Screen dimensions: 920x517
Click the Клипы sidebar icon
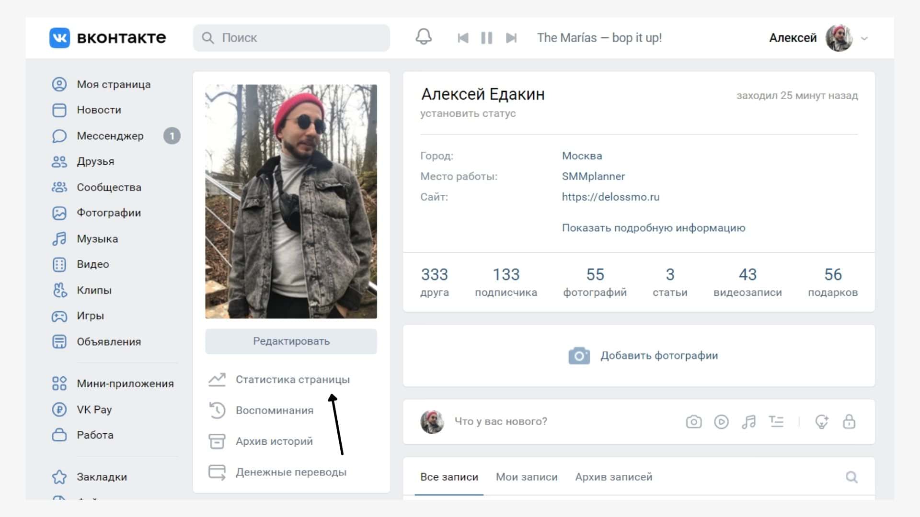pos(59,290)
